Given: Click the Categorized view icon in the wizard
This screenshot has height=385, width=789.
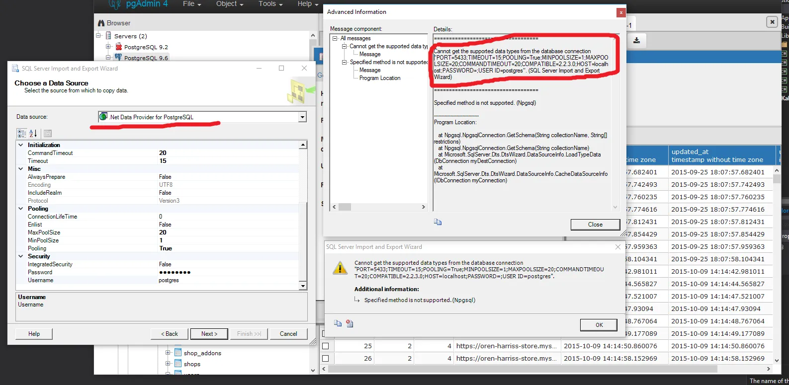Looking at the screenshot, I should pos(22,133).
